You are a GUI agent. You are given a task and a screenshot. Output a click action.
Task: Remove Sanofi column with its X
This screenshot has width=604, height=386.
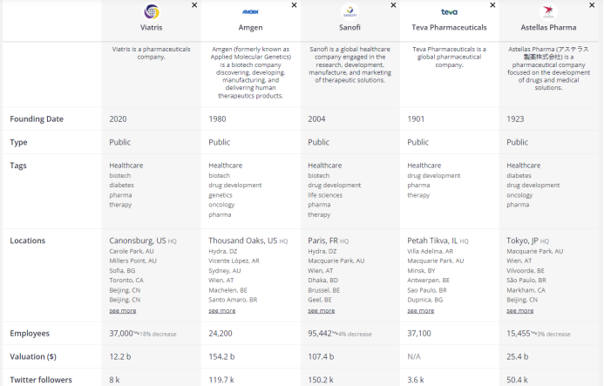(x=393, y=5)
